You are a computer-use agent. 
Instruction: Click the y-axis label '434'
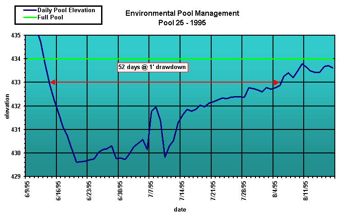15,59
